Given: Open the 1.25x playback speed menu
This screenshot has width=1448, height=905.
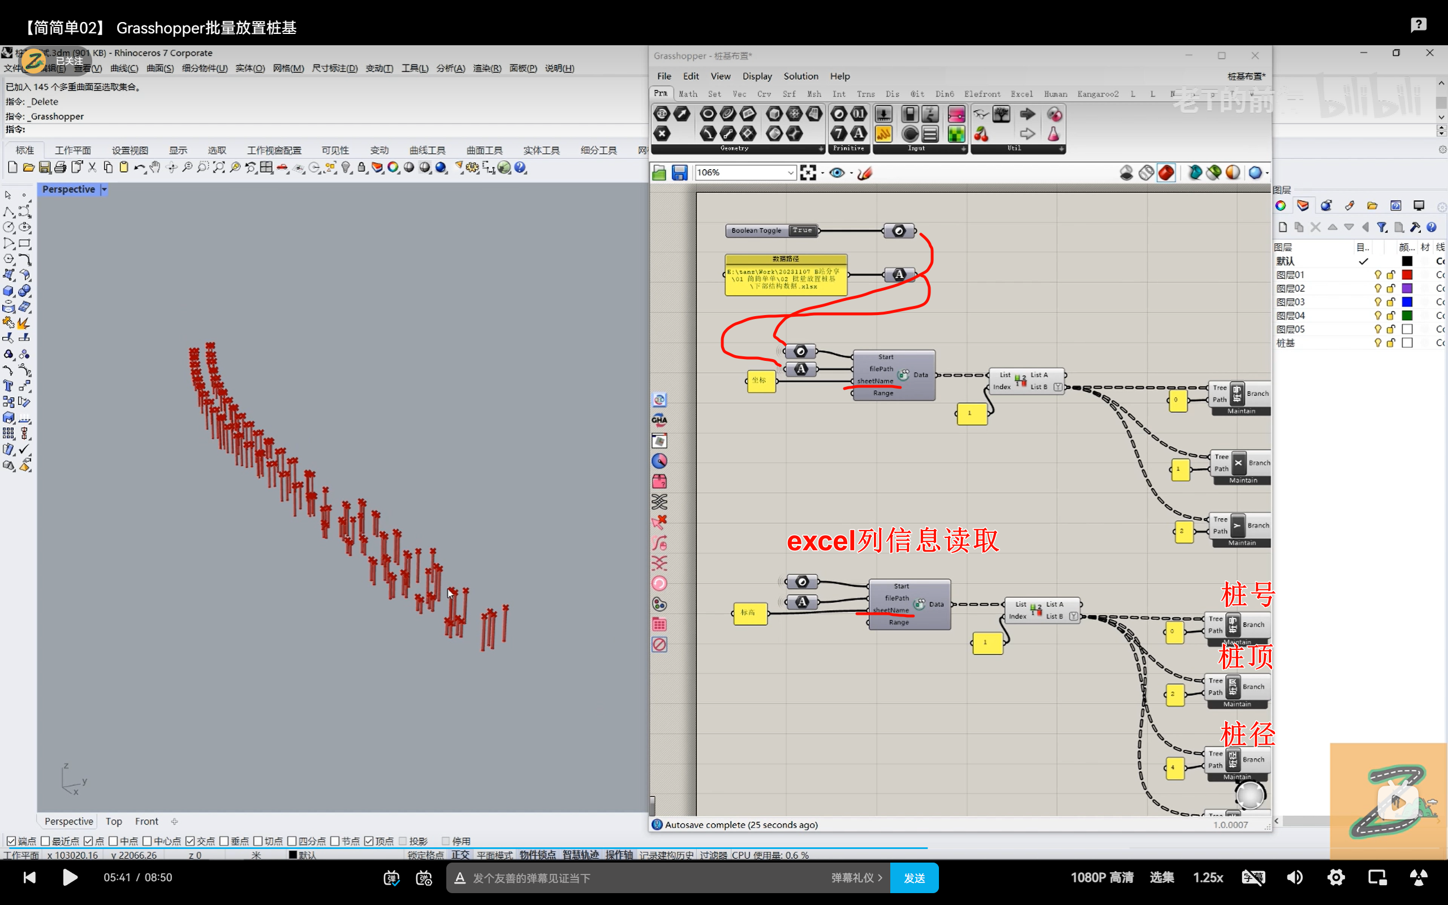Looking at the screenshot, I should [1208, 877].
